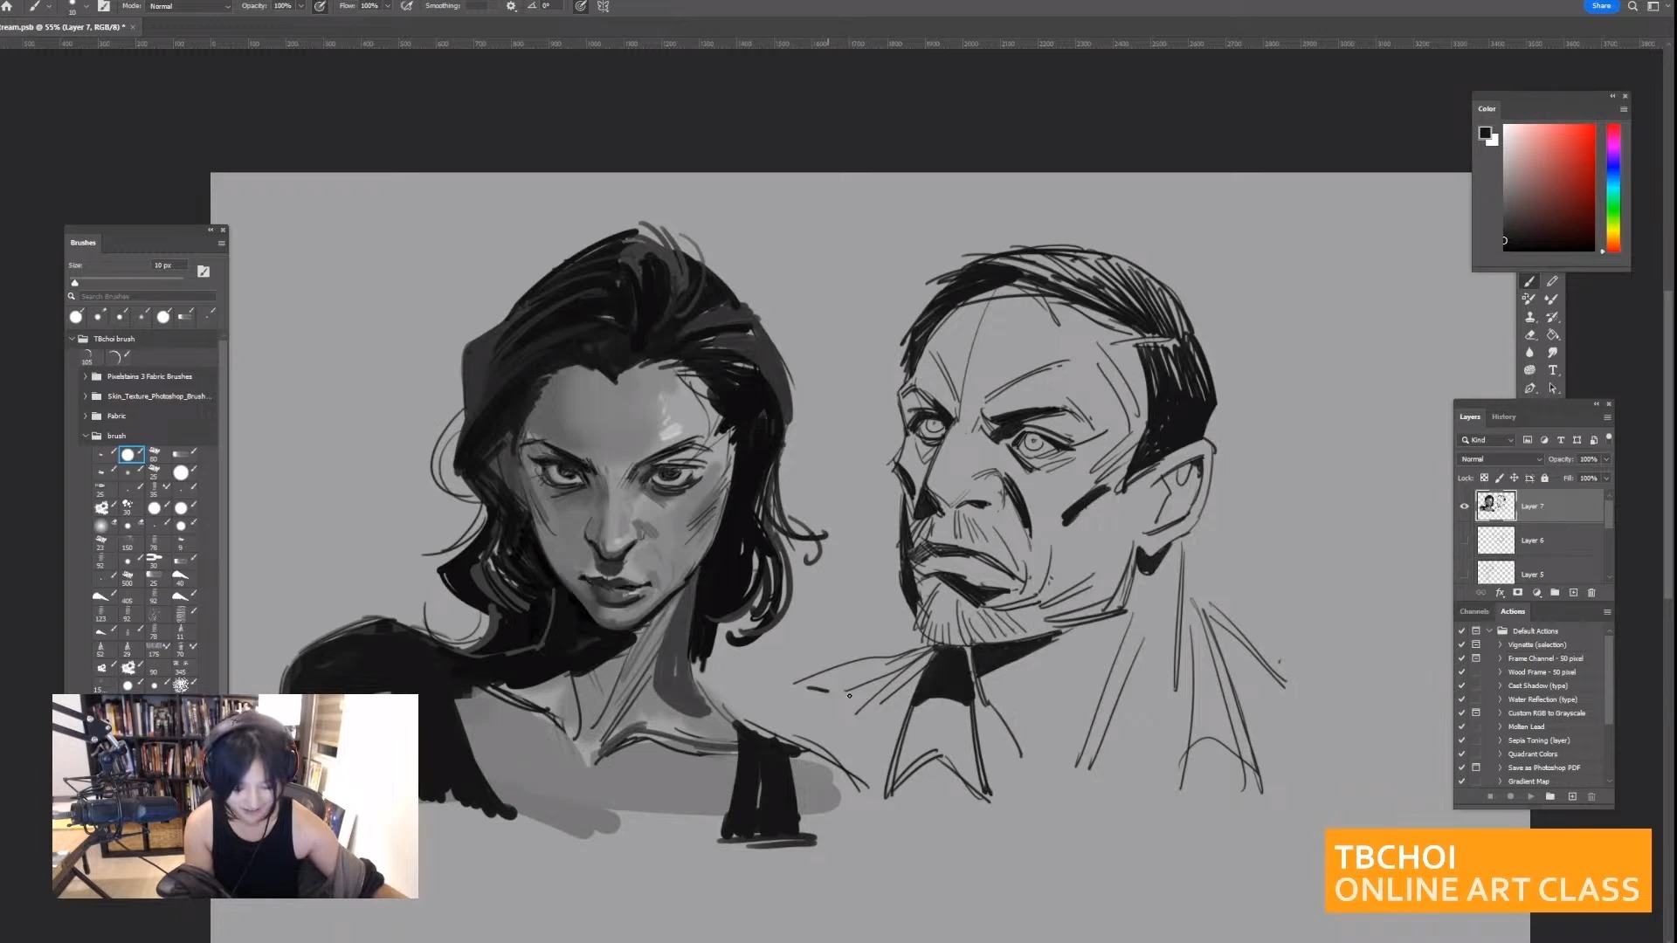1677x943 pixels.
Task: Click the Search Brushes input field
Action: click(x=147, y=297)
